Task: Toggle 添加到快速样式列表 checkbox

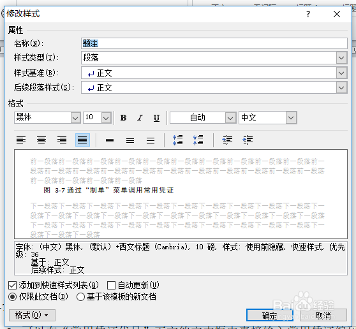Action: pyautogui.click(x=13, y=285)
